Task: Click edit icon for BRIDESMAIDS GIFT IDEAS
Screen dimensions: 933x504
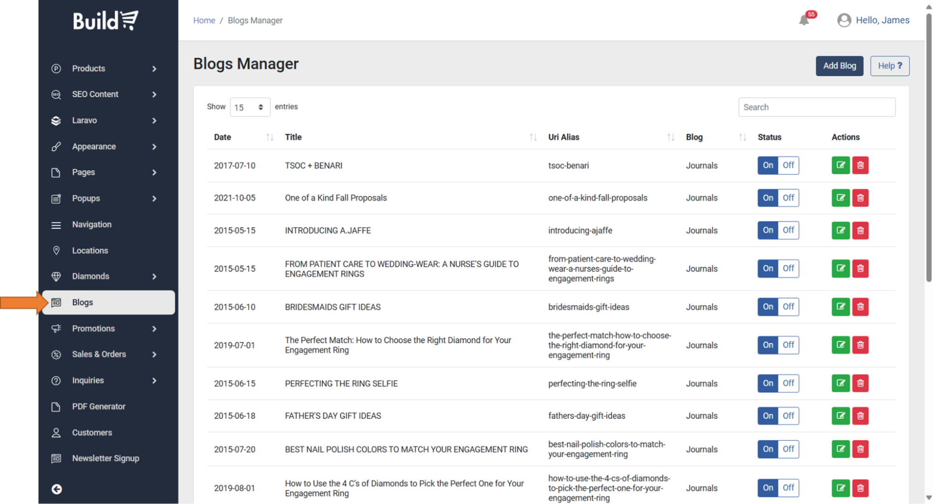Action: (x=840, y=307)
